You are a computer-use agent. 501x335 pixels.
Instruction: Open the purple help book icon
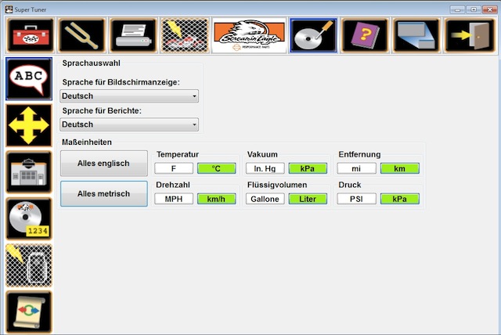[364, 35]
